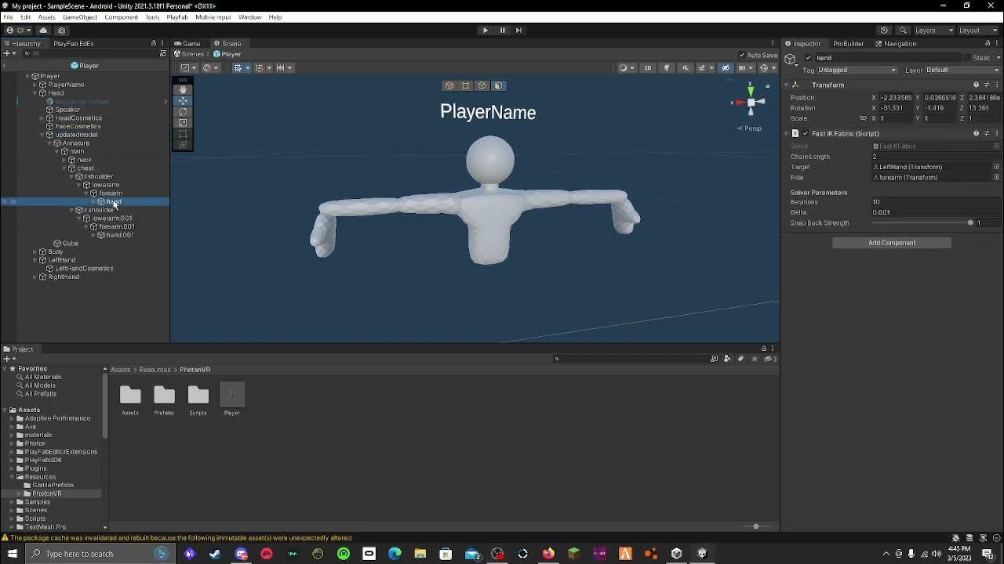The image size is (1004, 564).
Task: Click Add Component button
Action: (x=892, y=243)
